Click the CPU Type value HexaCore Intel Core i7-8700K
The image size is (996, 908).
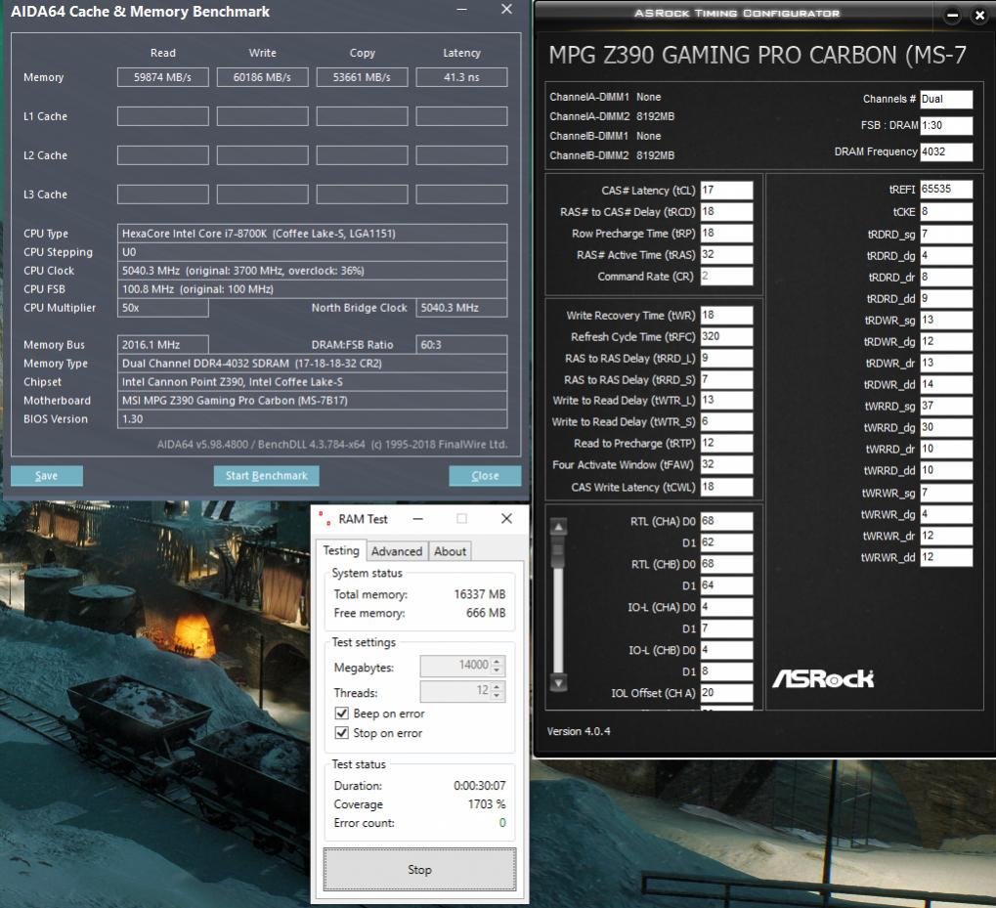click(312, 233)
